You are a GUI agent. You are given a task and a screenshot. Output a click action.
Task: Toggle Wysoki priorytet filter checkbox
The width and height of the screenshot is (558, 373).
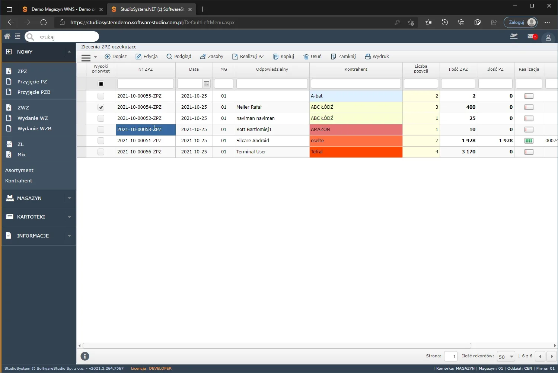tap(101, 84)
